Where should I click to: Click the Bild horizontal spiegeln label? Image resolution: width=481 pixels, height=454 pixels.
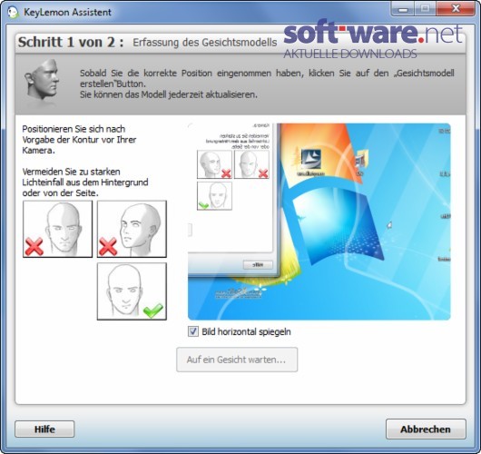click(246, 331)
